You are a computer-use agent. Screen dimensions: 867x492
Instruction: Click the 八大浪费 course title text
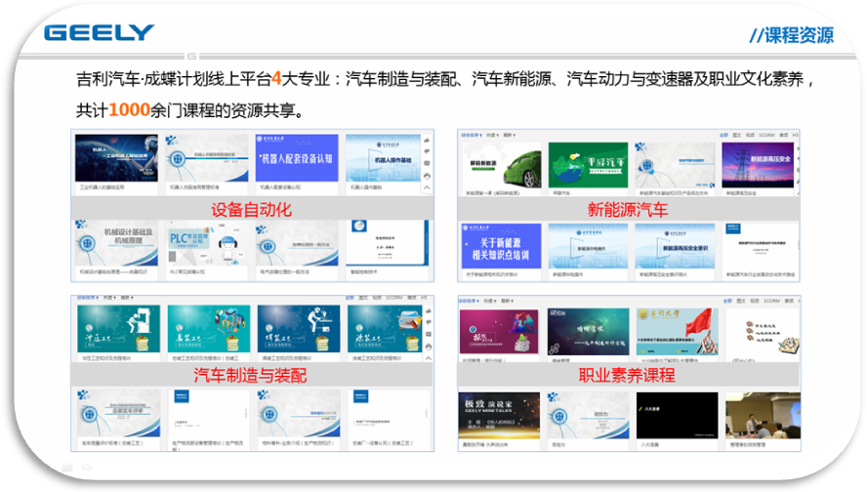[x=649, y=444]
